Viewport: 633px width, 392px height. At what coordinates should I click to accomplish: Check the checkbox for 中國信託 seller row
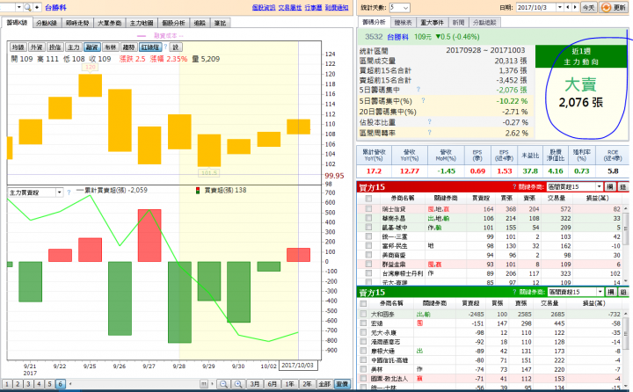click(x=363, y=359)
